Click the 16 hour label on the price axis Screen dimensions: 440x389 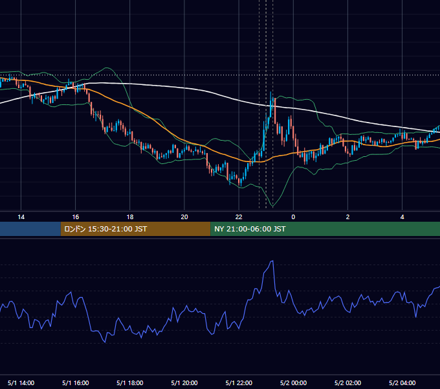tap(76, 217)
